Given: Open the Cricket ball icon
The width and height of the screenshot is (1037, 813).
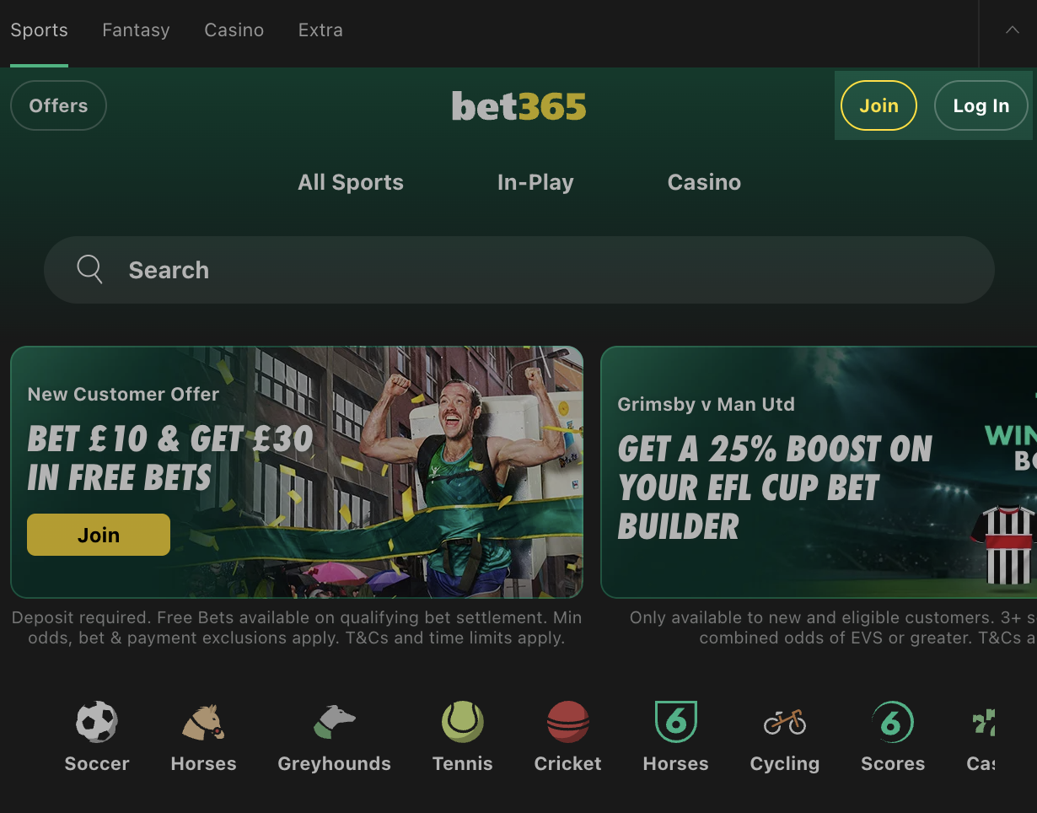Looking at the screenshot, I should coord(568,722).
